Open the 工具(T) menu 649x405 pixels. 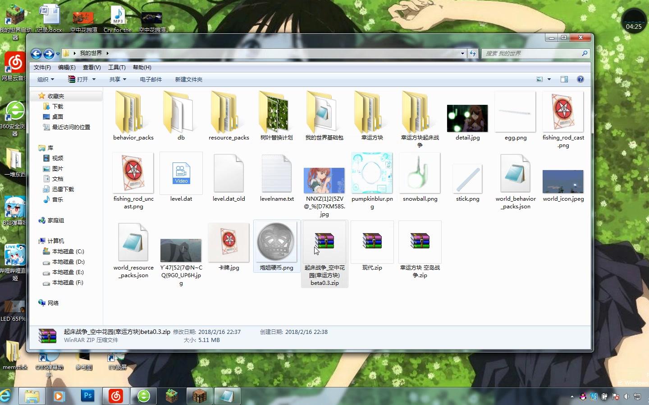117,67
